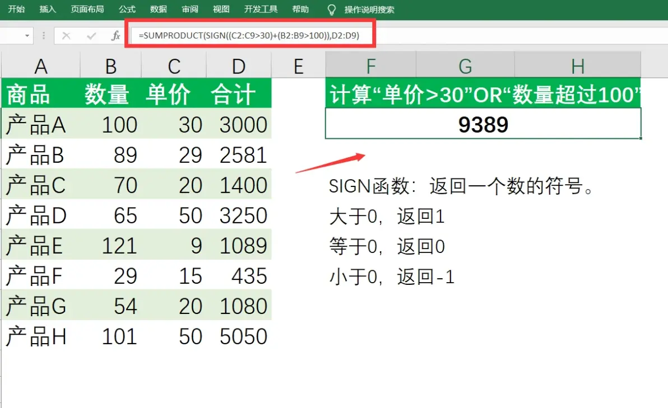This screenshot has height=408, width=668.
Task: Select column B header
Action: coord(111,66)
